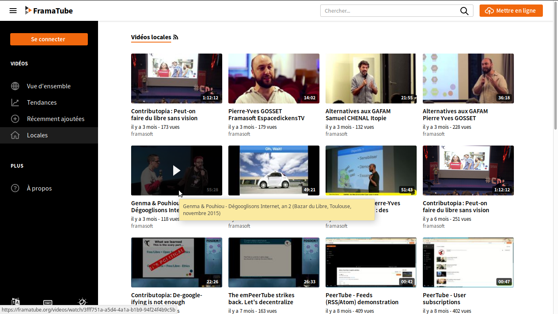The width and height of the screenshot is (558, 314).
Task: Click the trending chart icon
Action: pos(15,102)
